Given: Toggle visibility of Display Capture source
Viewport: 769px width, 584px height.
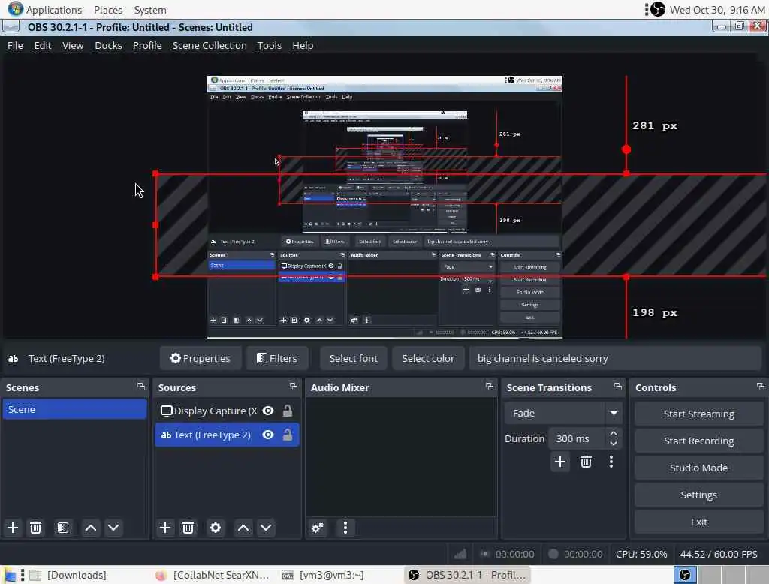Looking at the screenshot, I should pos(268,411).
